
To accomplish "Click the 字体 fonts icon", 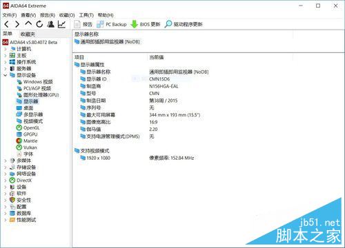I will point(19,154).
